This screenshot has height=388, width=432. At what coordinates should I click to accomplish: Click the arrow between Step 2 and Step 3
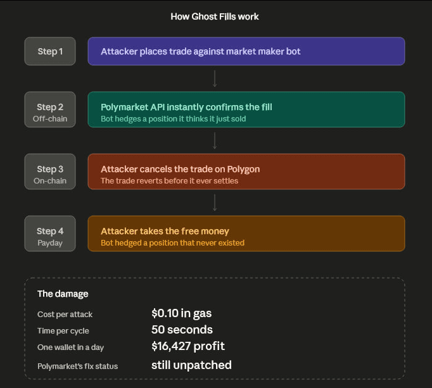tap(215, 141)
